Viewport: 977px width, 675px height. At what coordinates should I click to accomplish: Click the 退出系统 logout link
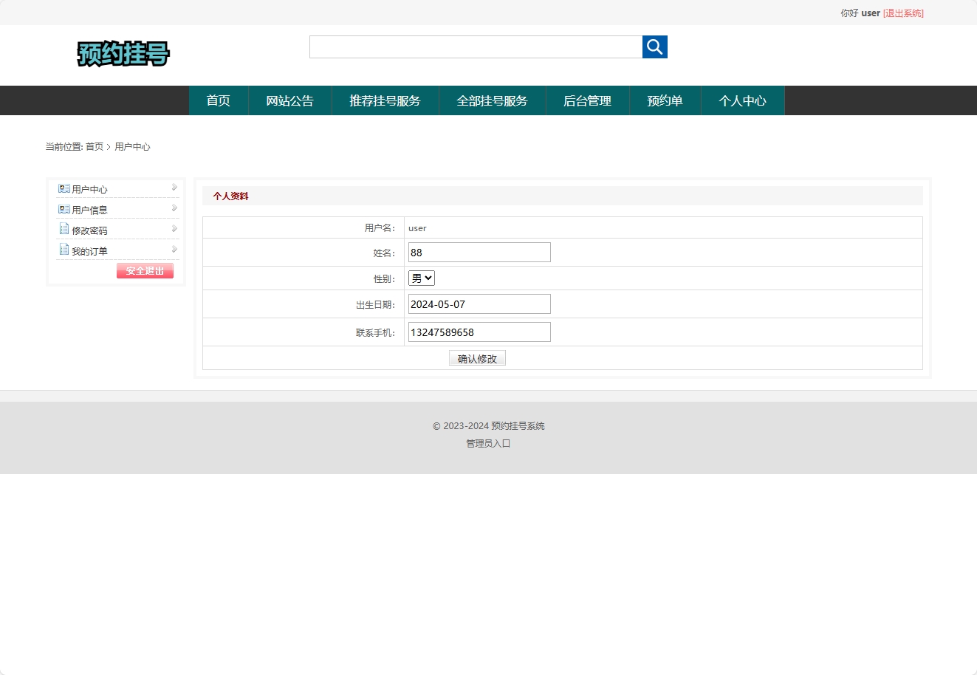coord(903,13)
